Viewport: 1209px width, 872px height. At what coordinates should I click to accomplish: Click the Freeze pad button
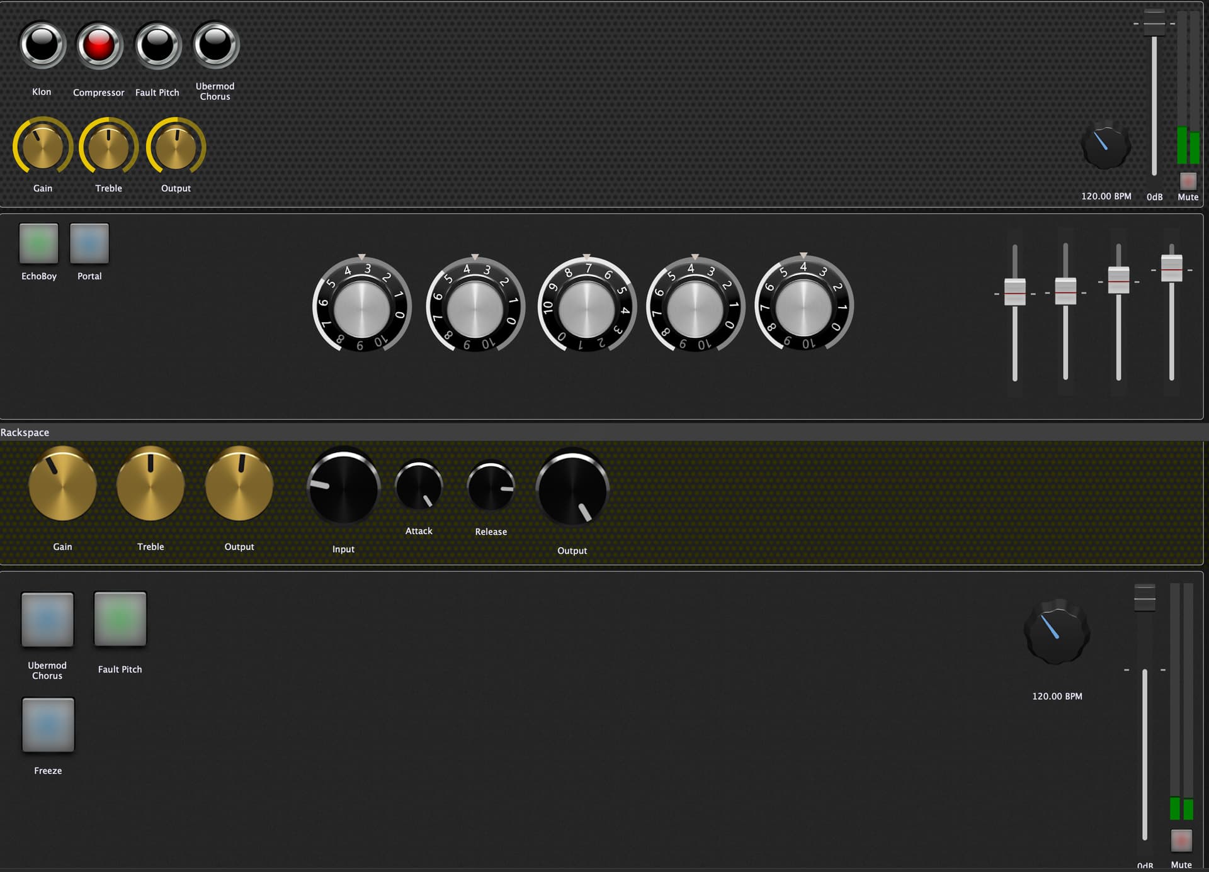coord(48,725)
